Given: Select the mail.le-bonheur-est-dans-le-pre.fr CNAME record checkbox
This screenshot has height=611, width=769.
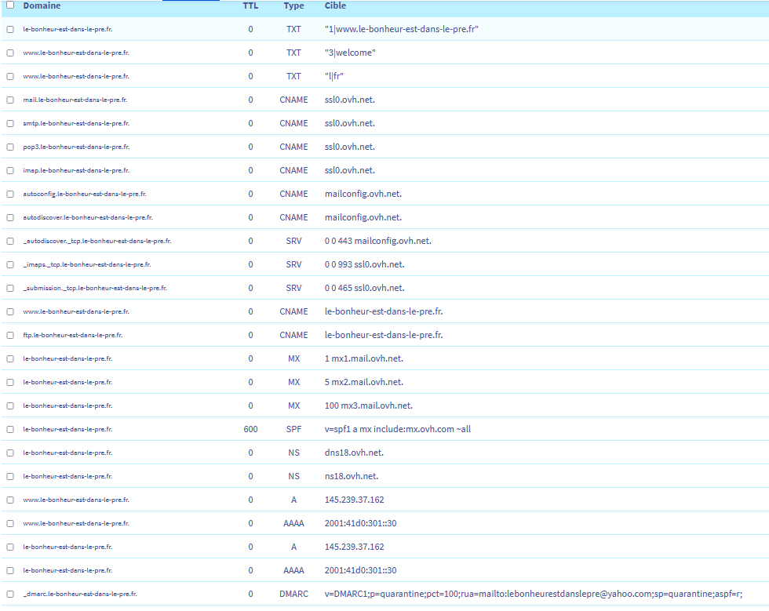Looking at the screenshot, I should point(10,100).
